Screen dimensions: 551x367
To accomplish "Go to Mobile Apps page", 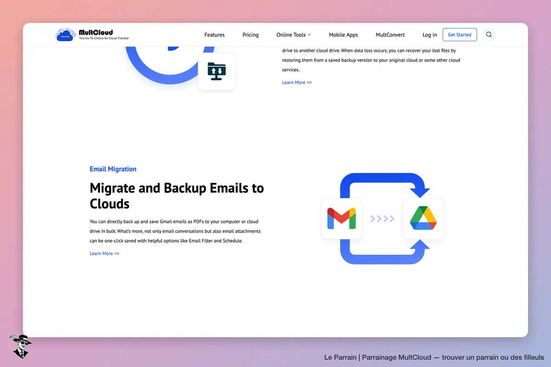I will coord(343,35).
